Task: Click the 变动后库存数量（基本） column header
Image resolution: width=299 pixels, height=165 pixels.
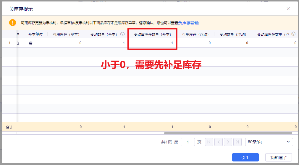Action: coord(152,34)
